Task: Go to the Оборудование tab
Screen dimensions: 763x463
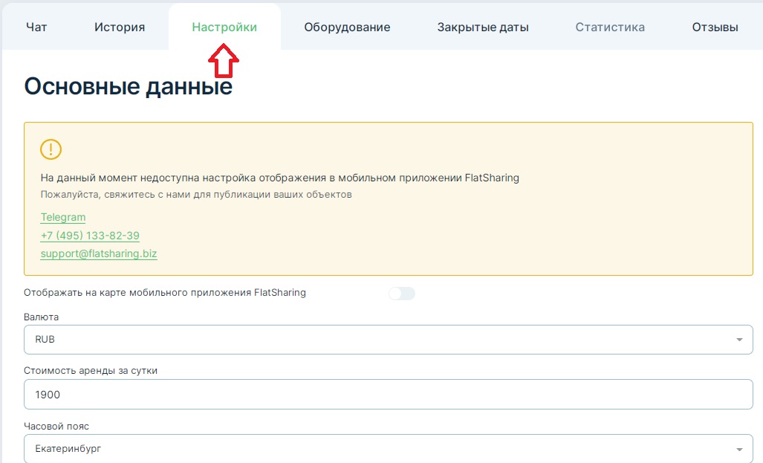Action: 347,27
